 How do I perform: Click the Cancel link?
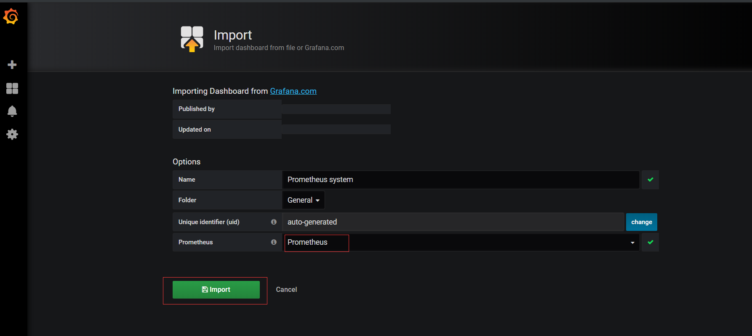click(x=286, y=289)
